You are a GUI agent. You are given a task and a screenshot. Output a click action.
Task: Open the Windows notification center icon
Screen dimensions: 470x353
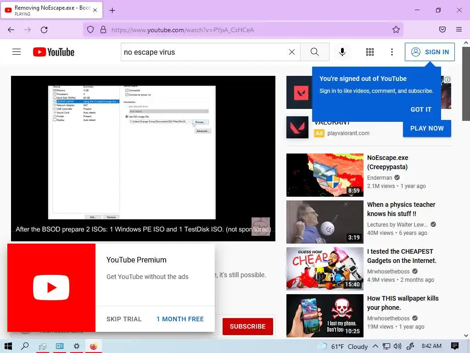coord(455,346)
